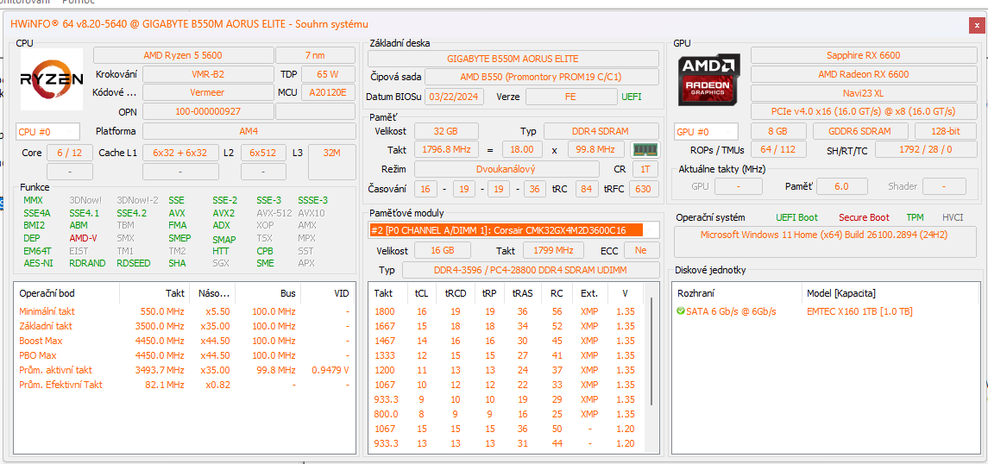Open the memory module selection dropdown
This screenshot has width=988, height=464.
click(x=514, y=229)
